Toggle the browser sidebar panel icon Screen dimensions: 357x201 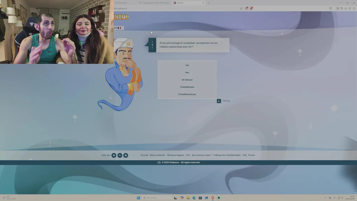337,8
